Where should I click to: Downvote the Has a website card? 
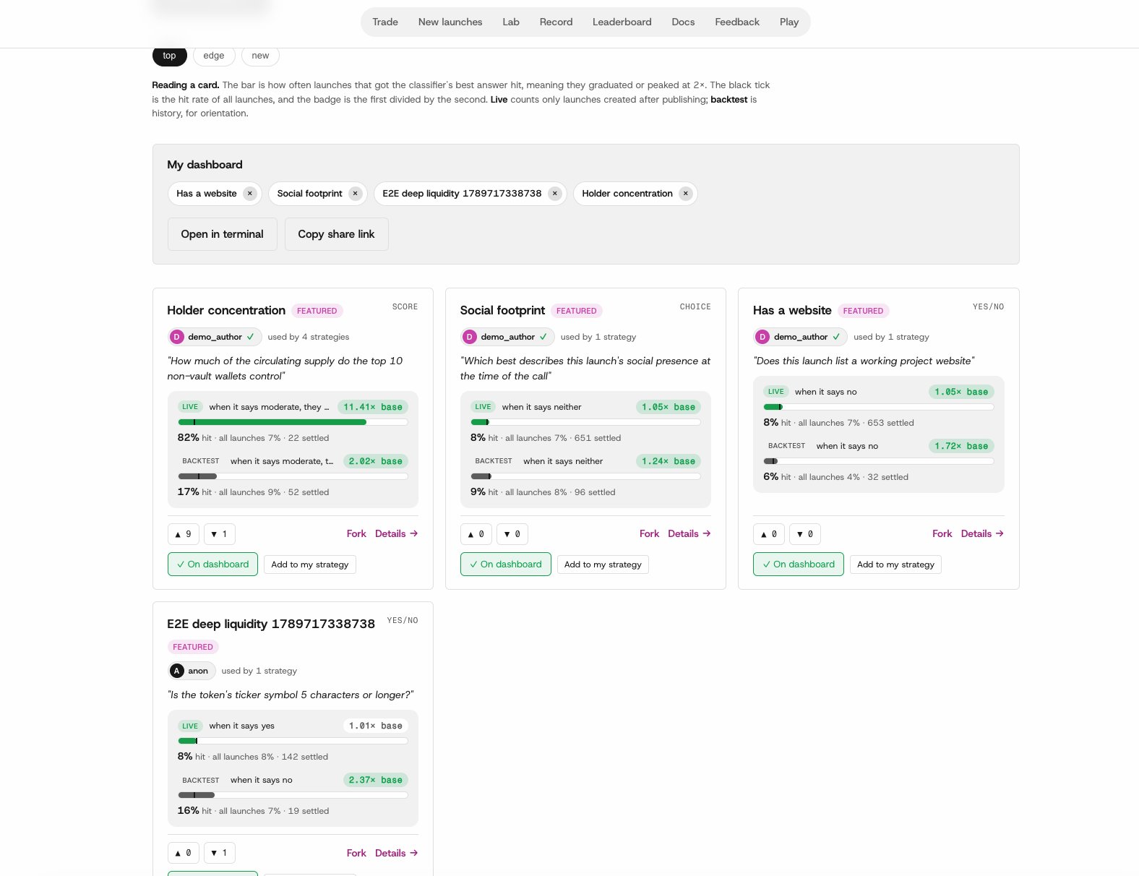[x=805, y=534]
